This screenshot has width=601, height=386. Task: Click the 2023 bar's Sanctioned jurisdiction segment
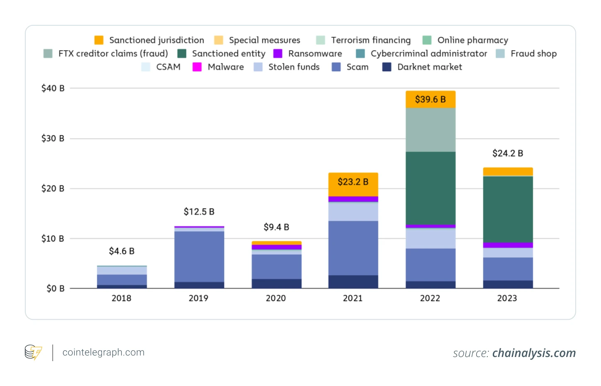tap(508, 172)
